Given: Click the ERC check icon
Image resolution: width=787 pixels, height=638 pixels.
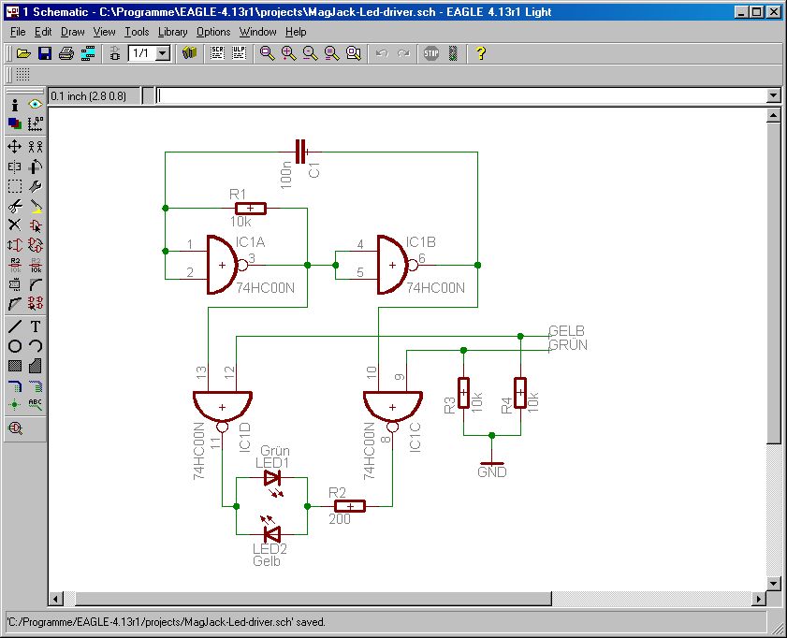Looking at the screenshot, I should pos(15,428).
